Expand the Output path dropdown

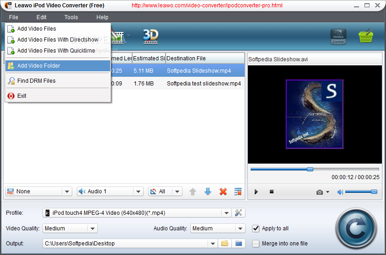[x=213, y=244]
